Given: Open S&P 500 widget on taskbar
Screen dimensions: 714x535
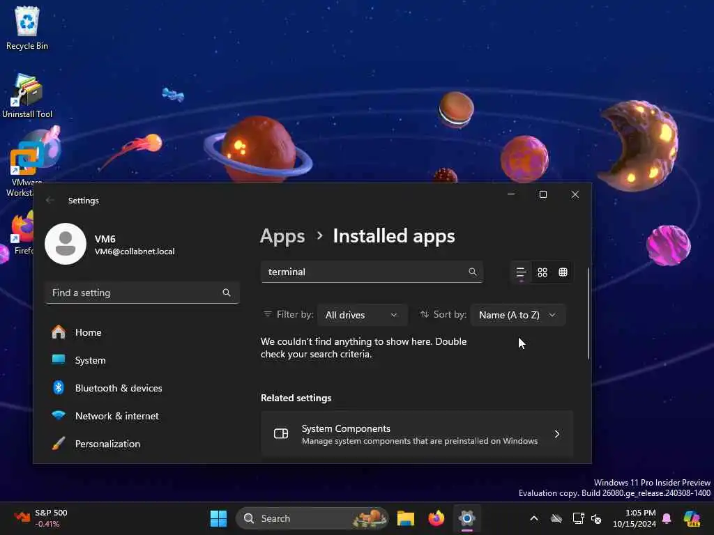Looking at the screenshot, I should click(x=41, y=518).
